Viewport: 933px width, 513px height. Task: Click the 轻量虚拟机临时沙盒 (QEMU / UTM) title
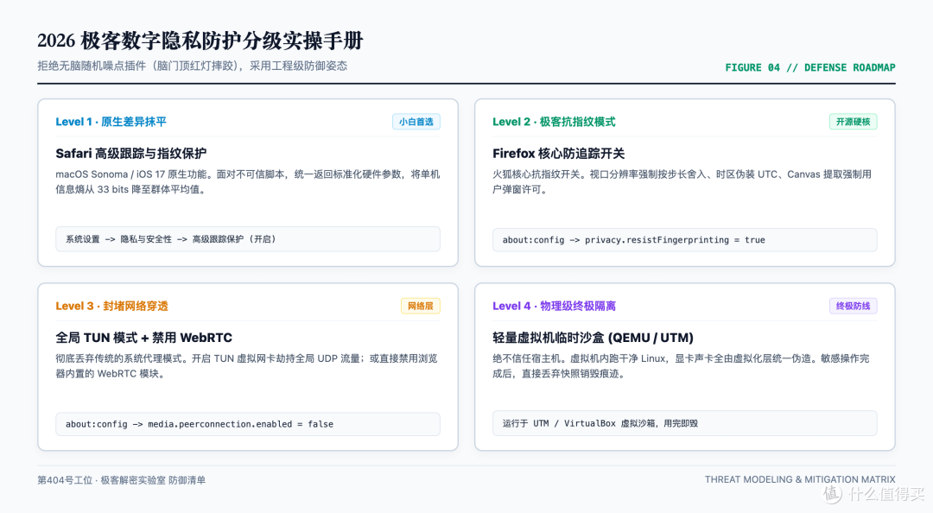click(593, 338)
